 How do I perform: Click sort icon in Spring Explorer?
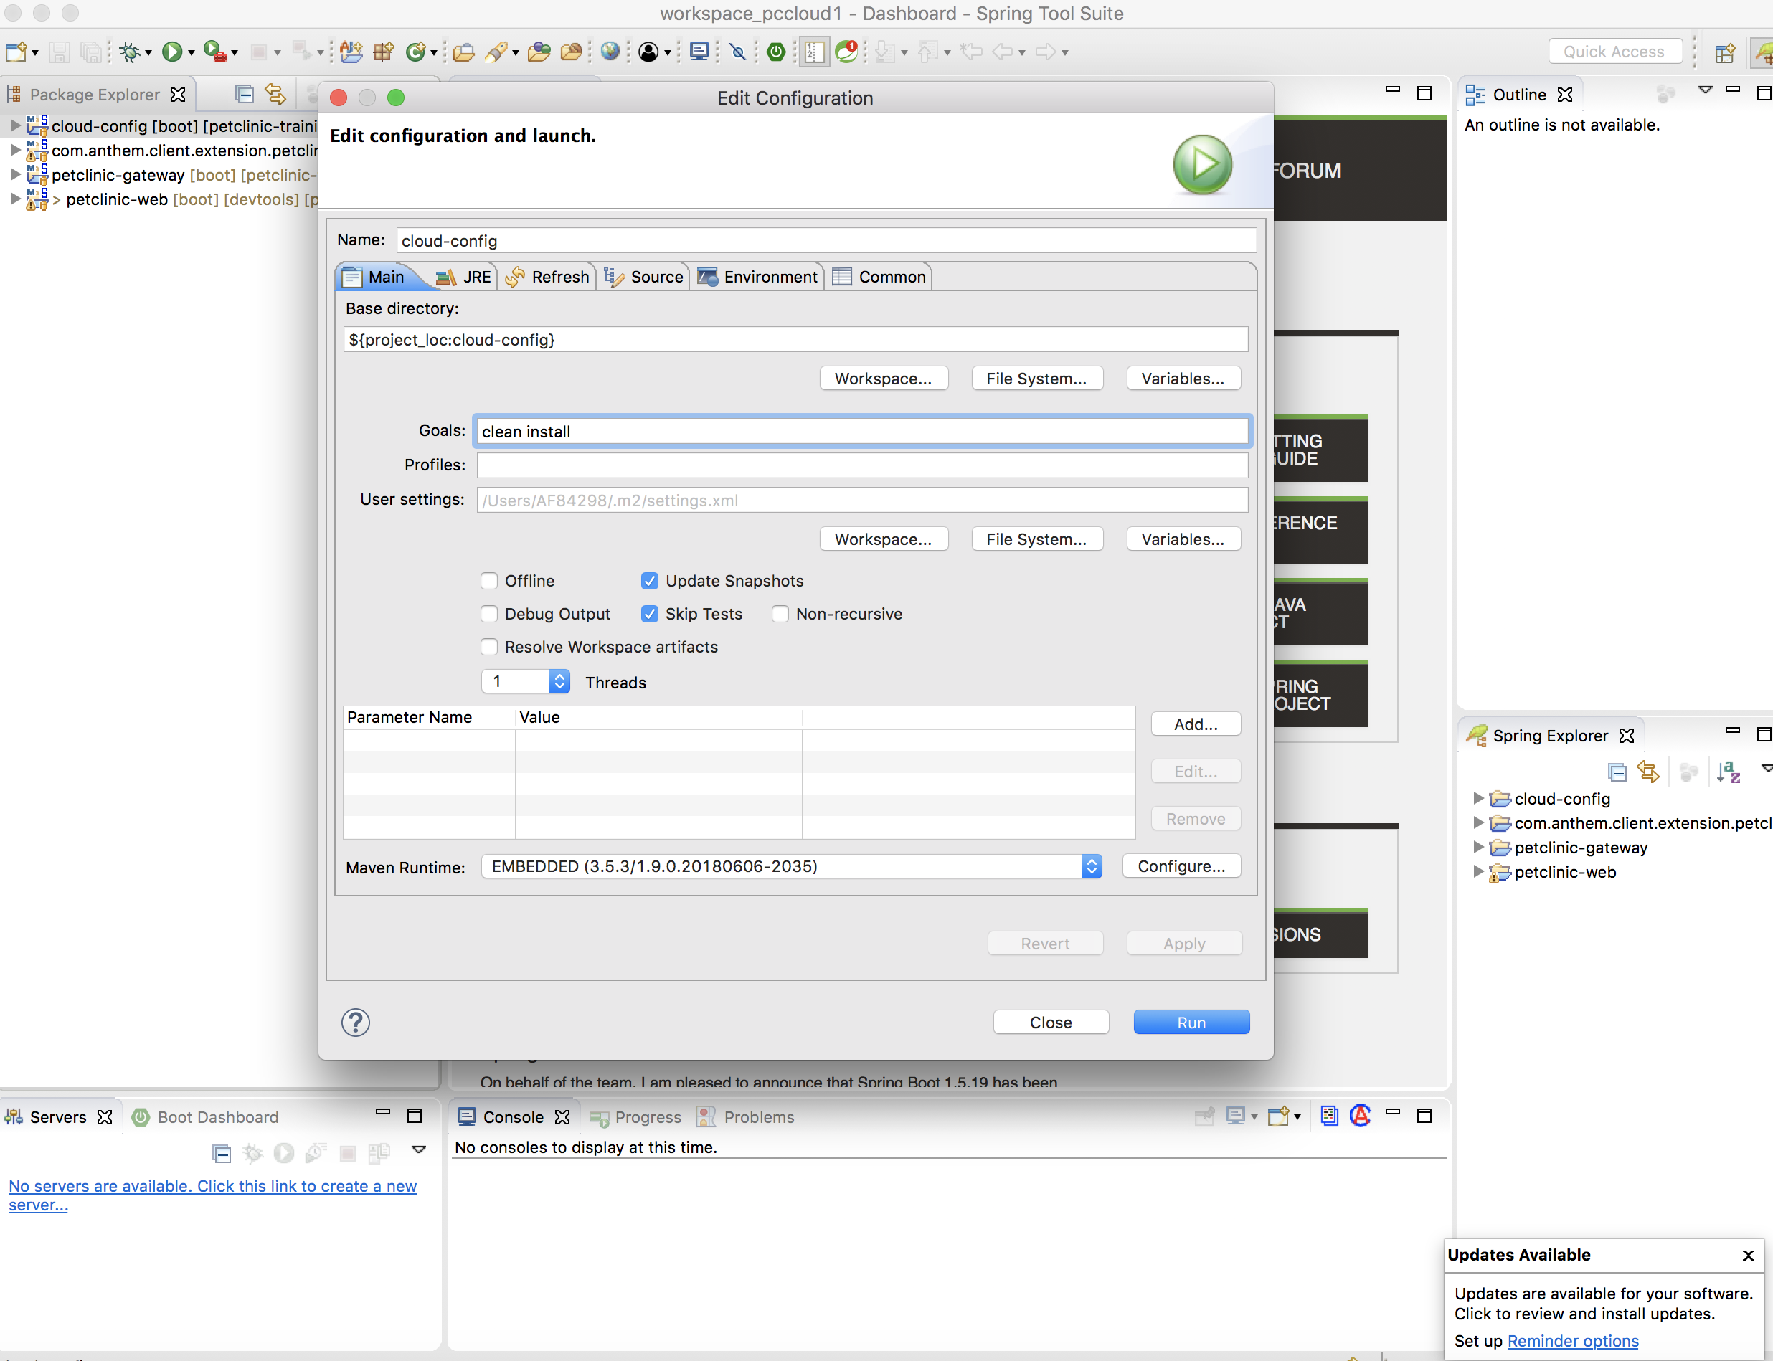coord(1727,772)
